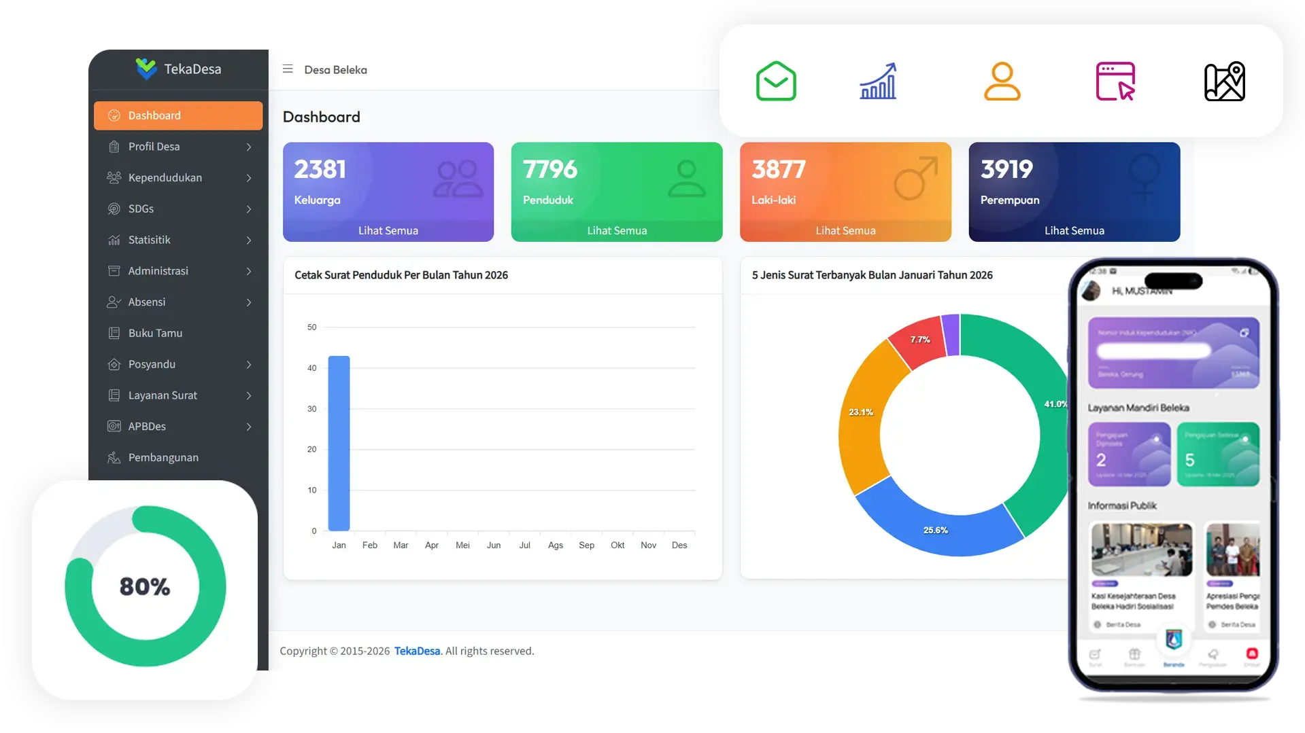
Task: Click the orange user profile icon
Action: (x=1002, y=82)
